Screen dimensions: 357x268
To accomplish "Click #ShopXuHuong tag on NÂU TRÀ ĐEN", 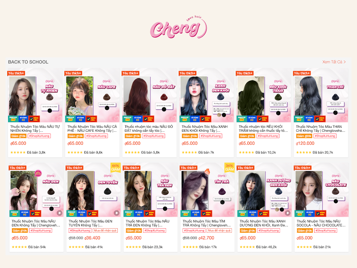I will 155,230.
